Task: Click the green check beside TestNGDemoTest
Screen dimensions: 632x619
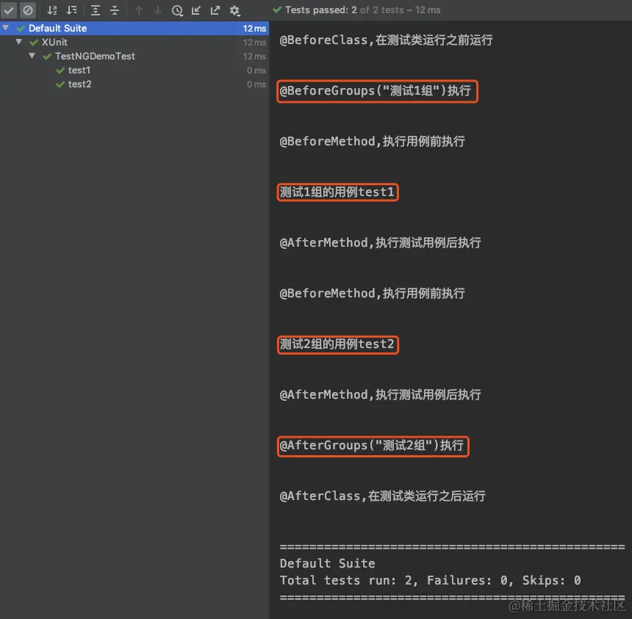Action: click(47, 57)
